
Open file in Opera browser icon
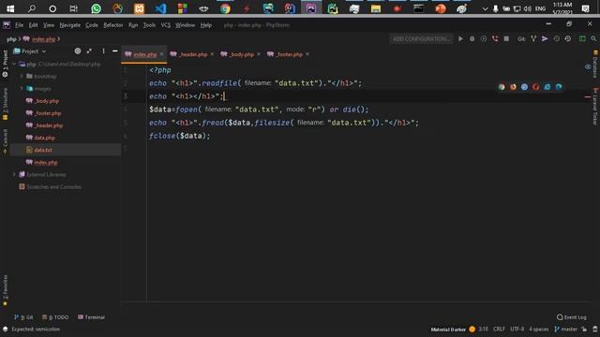(x=536, y=87)
